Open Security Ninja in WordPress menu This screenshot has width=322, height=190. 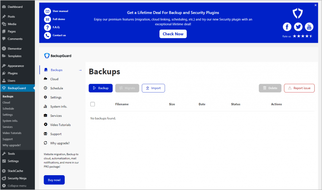pos(18,178)
